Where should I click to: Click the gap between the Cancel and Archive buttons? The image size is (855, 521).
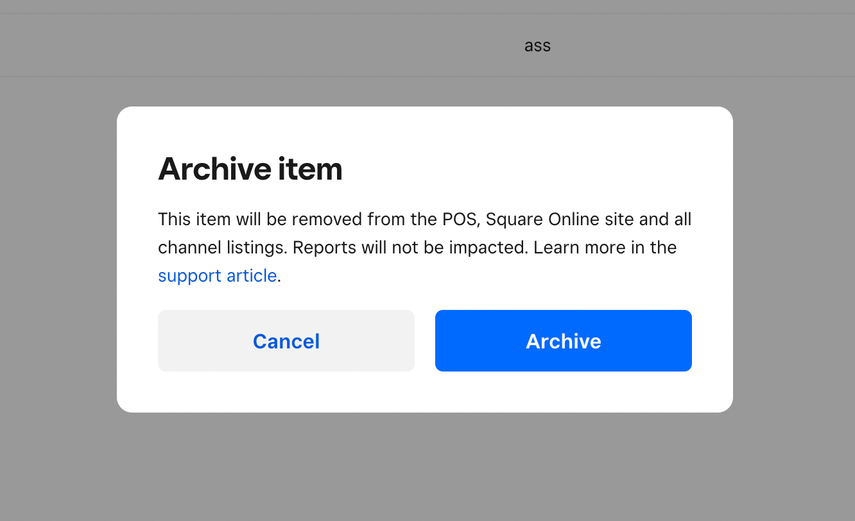tap(425, 341)
